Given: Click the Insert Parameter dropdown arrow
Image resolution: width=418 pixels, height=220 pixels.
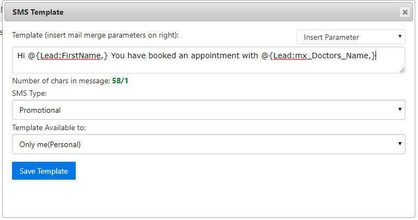Looking at the screenshot, I should pos(401,37).
